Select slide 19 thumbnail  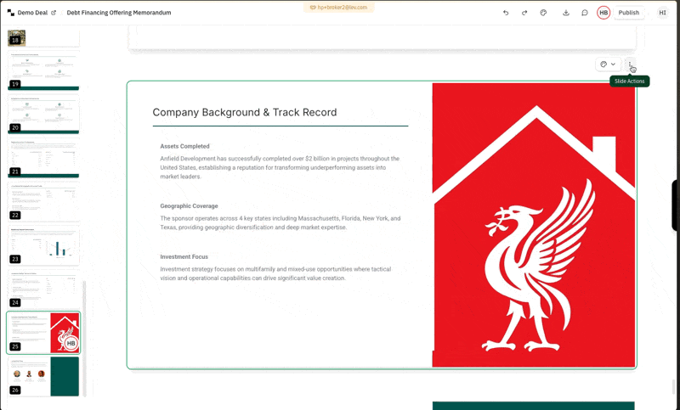(43, 71)
